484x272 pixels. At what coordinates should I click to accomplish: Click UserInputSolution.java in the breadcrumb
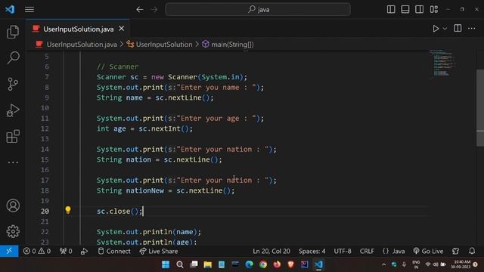tap(82, 45)
